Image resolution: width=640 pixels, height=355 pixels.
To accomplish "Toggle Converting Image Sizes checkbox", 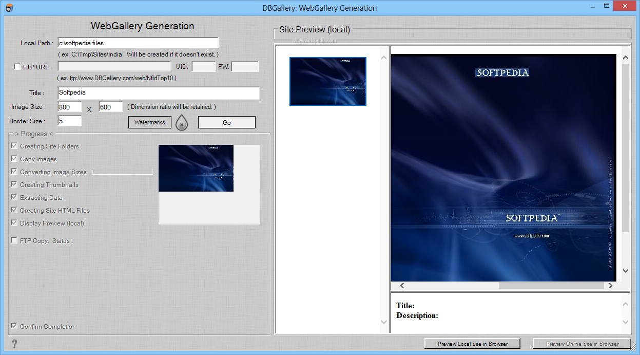I will tap(14, 172).
